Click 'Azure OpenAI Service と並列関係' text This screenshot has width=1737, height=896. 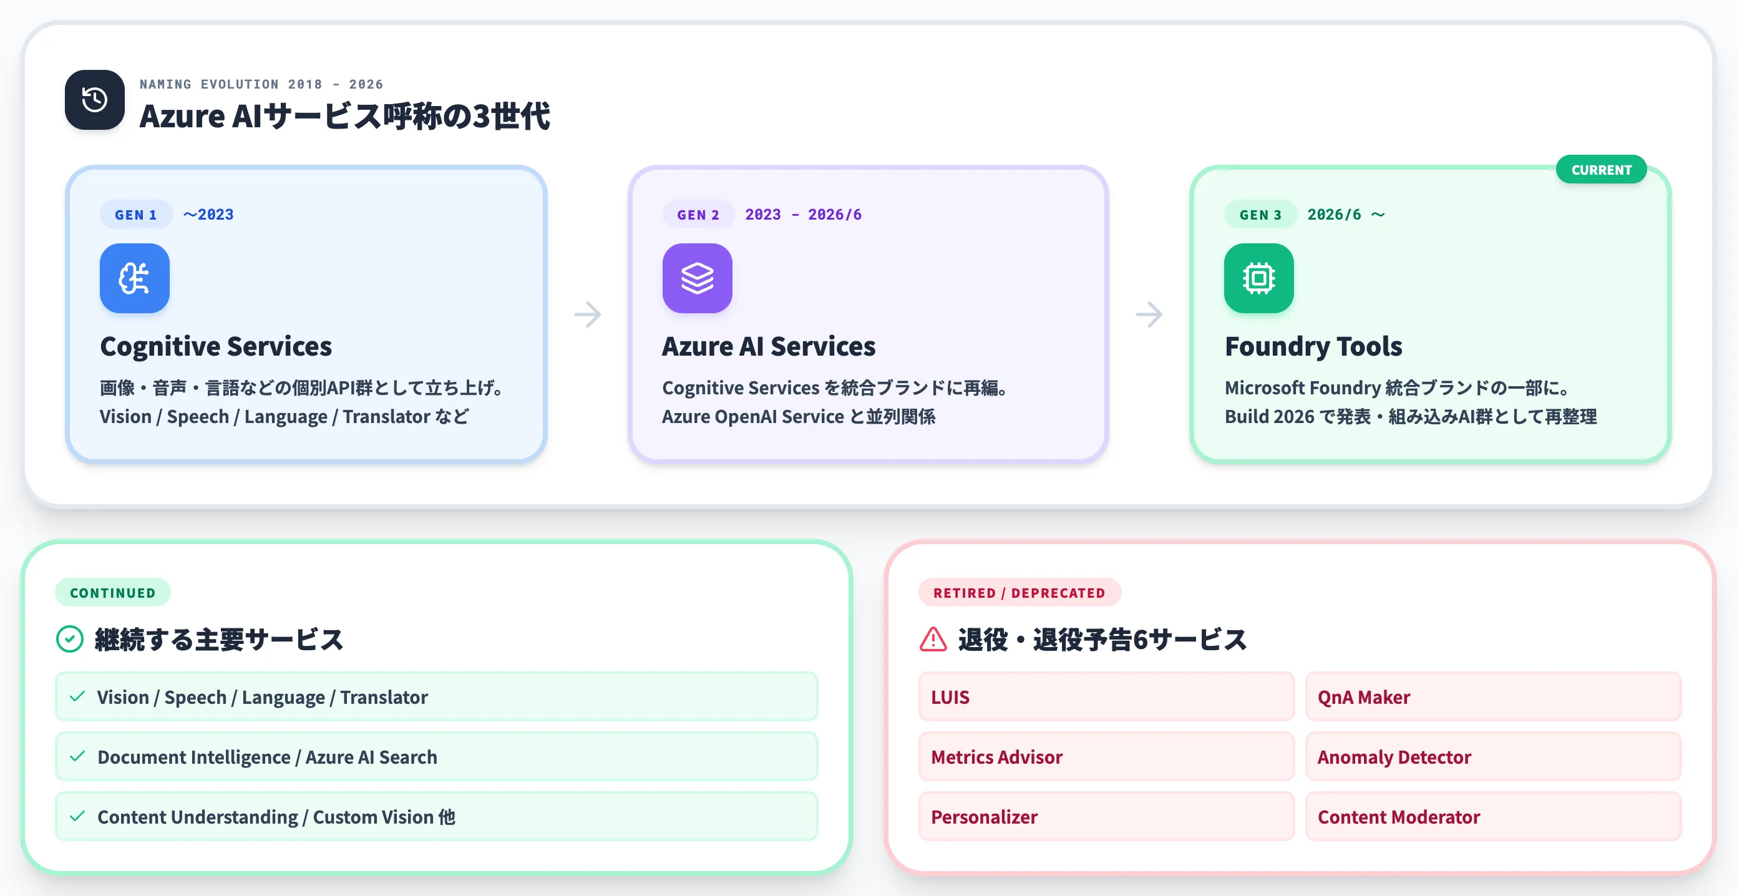799,417
